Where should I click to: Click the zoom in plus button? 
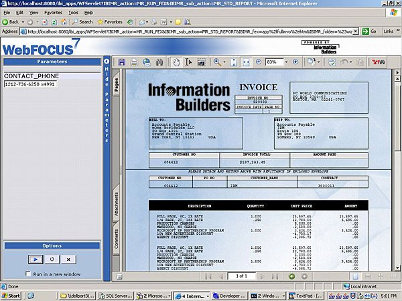coord(295,62)
